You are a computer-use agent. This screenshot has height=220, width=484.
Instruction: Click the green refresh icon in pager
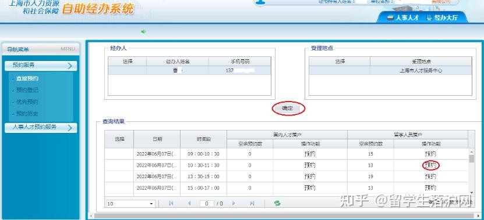point(277,203)
